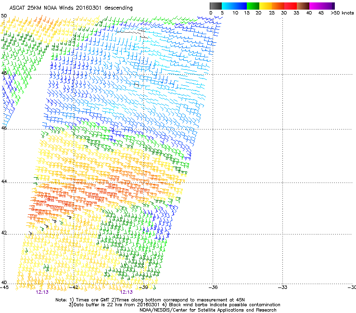The image size is (356, 313).
Task: Click the '30' legend scale label
Action: tap(284, 13)
